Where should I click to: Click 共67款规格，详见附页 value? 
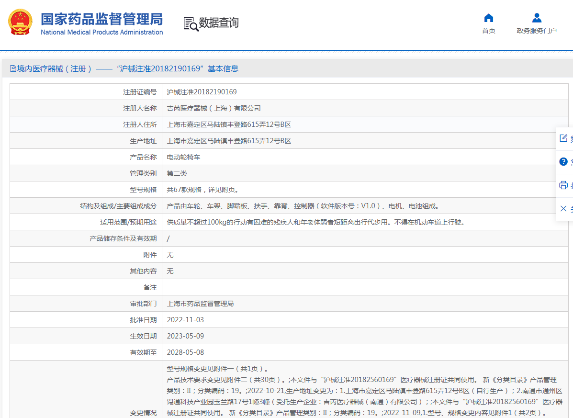(203, 190)
